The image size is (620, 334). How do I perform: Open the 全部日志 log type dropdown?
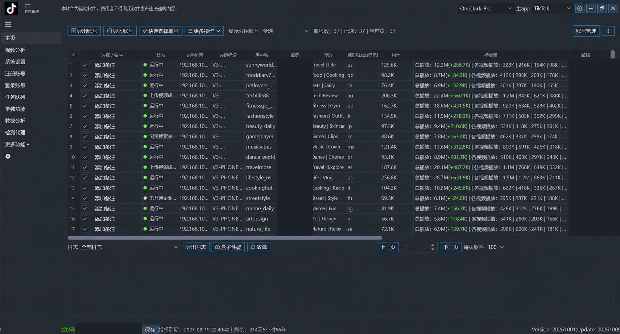click(x=129, y=247)
